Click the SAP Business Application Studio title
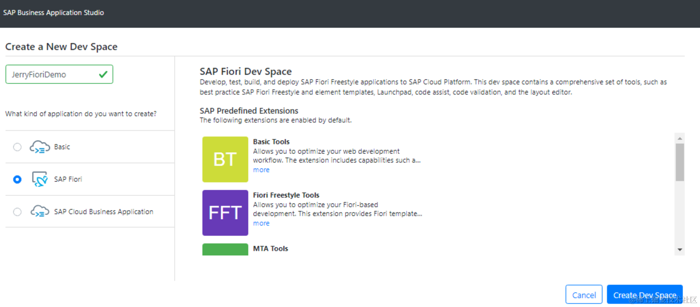This screenshot has width=700, height=307. click(x=54, y=13)
